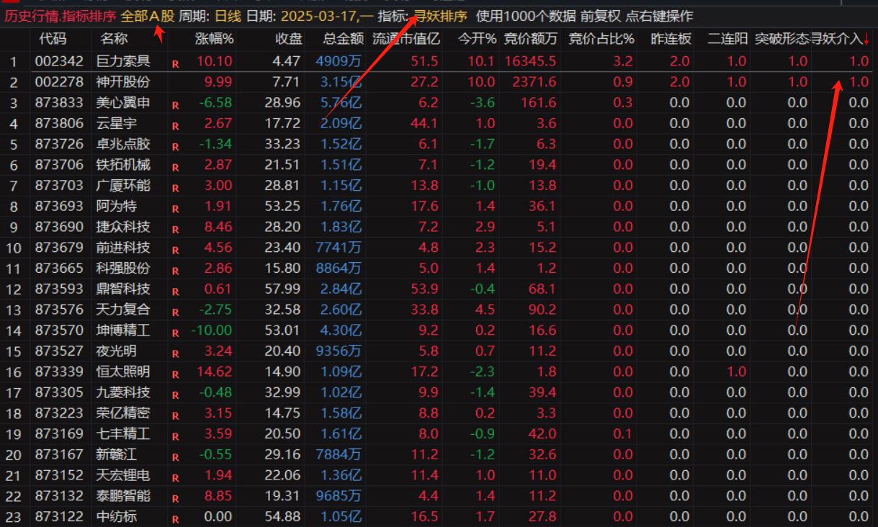This screenshot has height=527, width=878.
Task: Open stock code 002342 link
Action: (59, 62)
